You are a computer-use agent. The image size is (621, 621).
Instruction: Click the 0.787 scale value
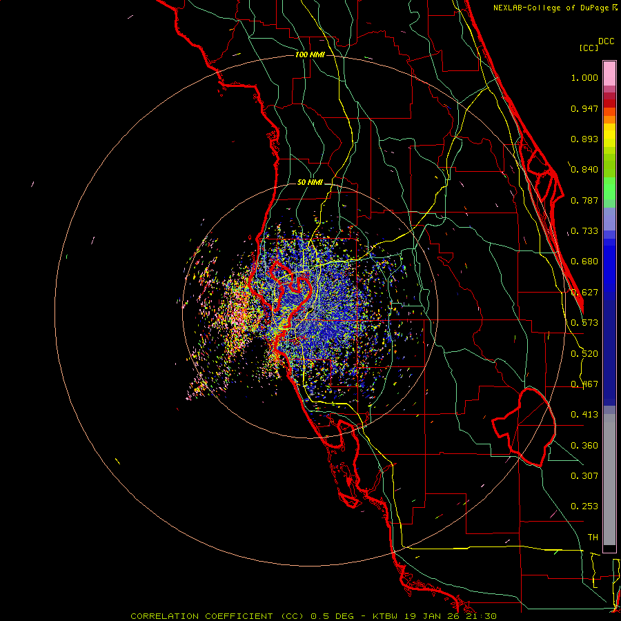(584, 200)
